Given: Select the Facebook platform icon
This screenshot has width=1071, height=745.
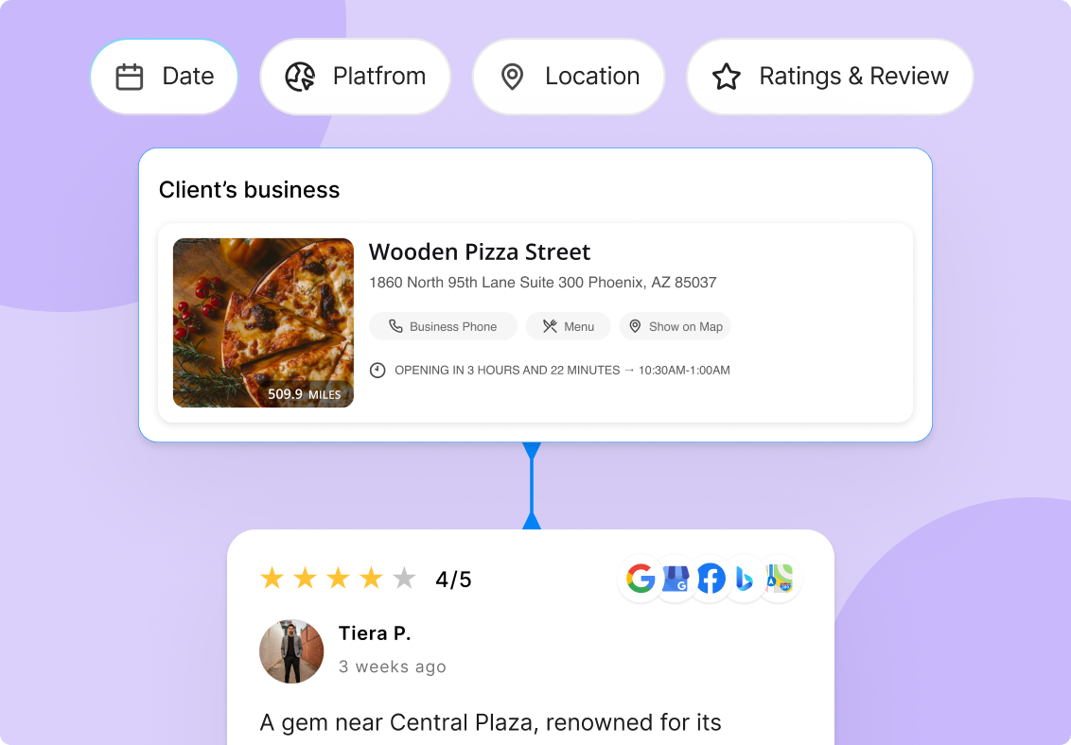Looking at the screenshot, I should (711, 579).
